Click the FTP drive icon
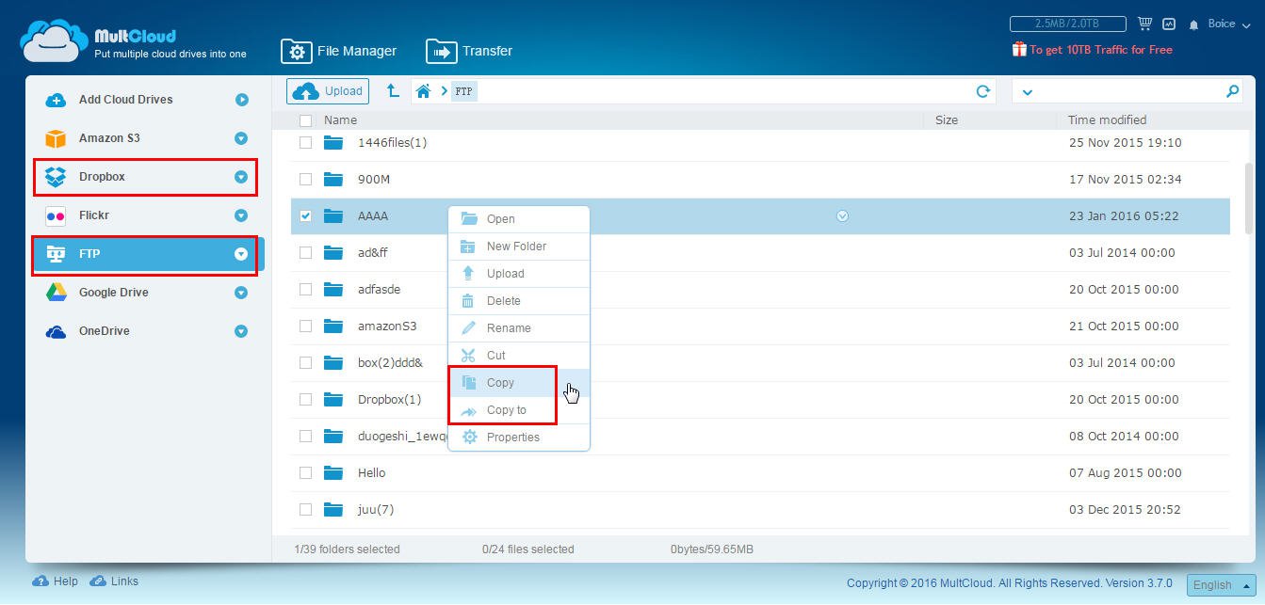 tap(56, 254)
